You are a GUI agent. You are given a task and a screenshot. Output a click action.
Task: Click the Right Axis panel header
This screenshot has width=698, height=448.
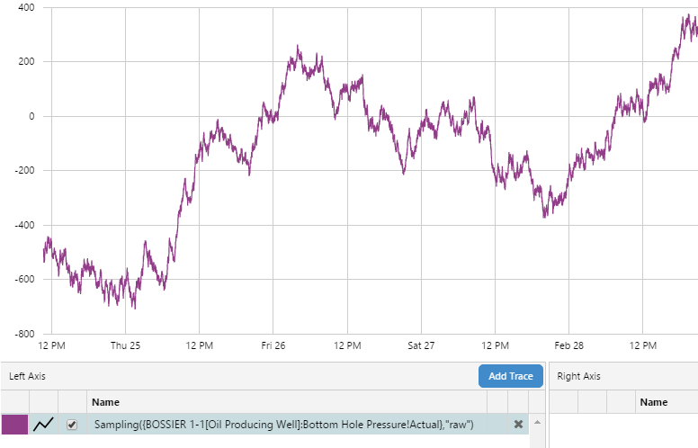[x=579, y=376]
